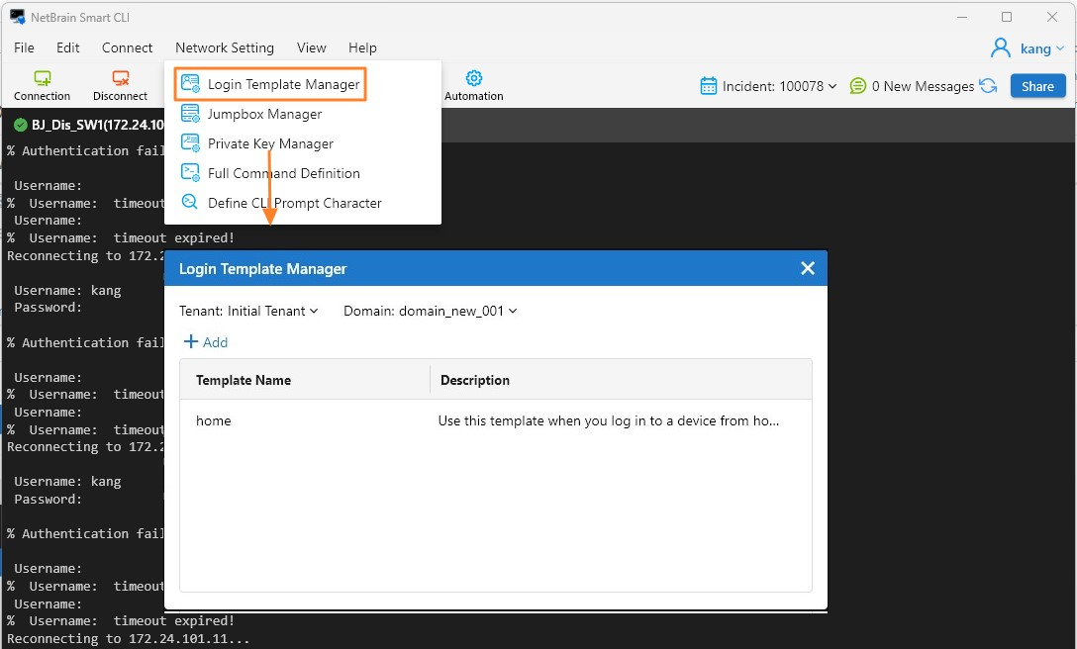This screenshot has width=1077, height=649.
Task: Click the Connection toolbar icon
Action: coord(42,78)
